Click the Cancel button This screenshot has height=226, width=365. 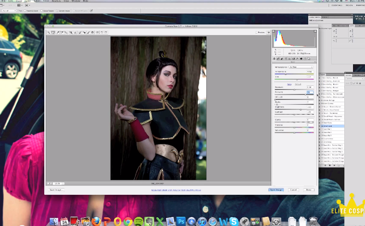pos(293,190)
